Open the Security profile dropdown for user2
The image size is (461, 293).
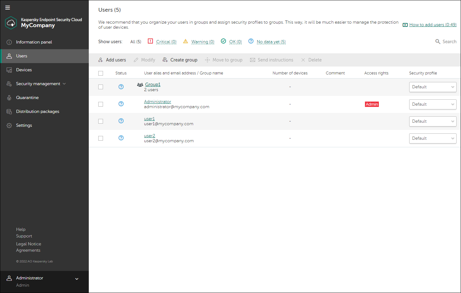pyautogui.click(x=433, y=138)
